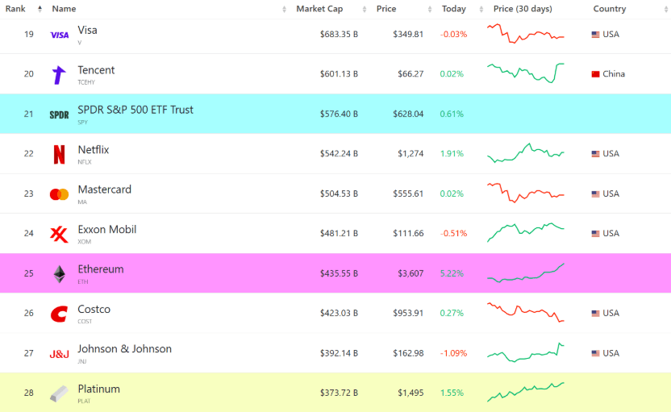Sort by Price column header
The width and height of the screenshot is (671, 412).
coord(386,9)
